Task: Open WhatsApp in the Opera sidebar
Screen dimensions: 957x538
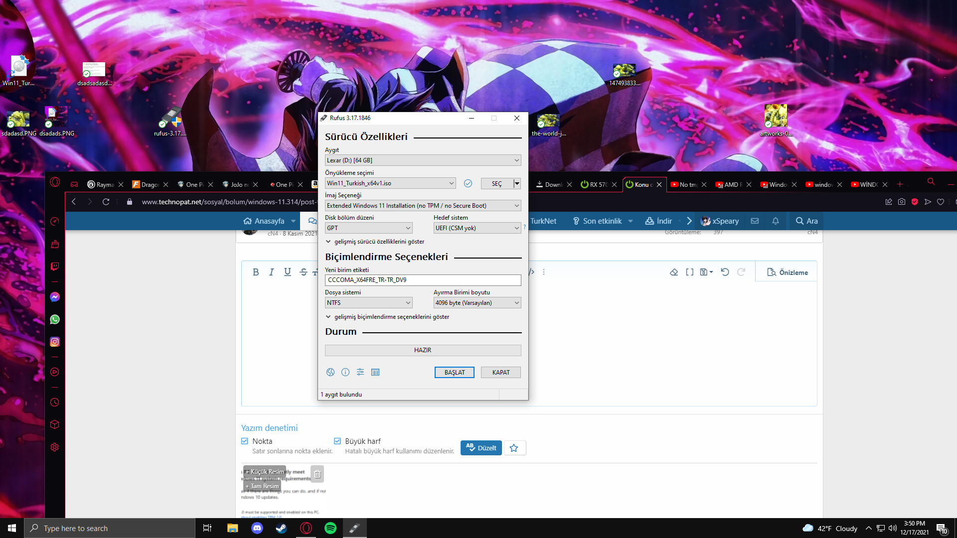Action: coord(55,319)
